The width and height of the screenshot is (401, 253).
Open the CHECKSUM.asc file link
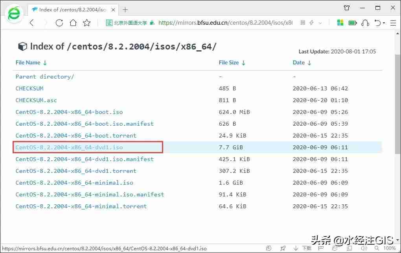[36, 100]
